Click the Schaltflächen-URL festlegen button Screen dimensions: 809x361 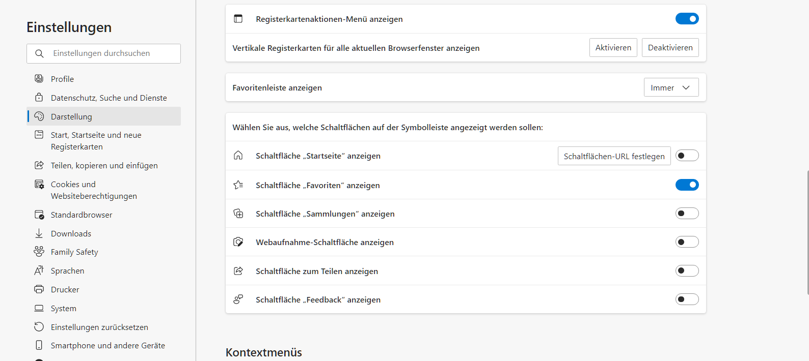click(x=614, y=156)
